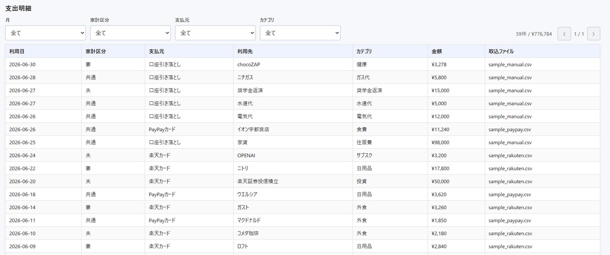610x255 pixels.
Task: Click the date 2026-06-30
Action: [22, 64]
